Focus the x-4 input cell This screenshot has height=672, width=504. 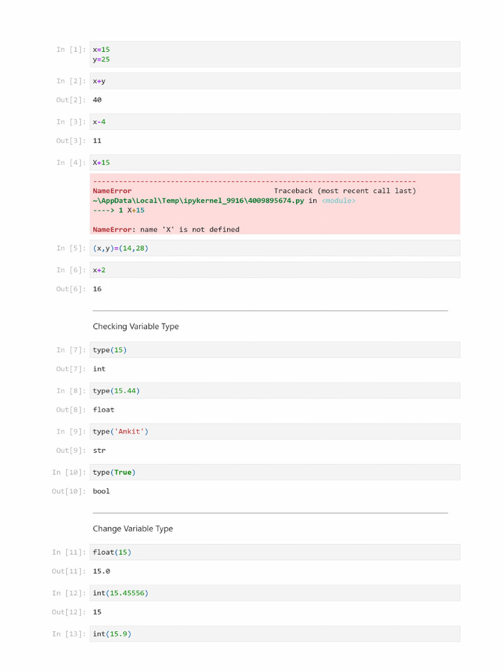(x=274, y=121)
